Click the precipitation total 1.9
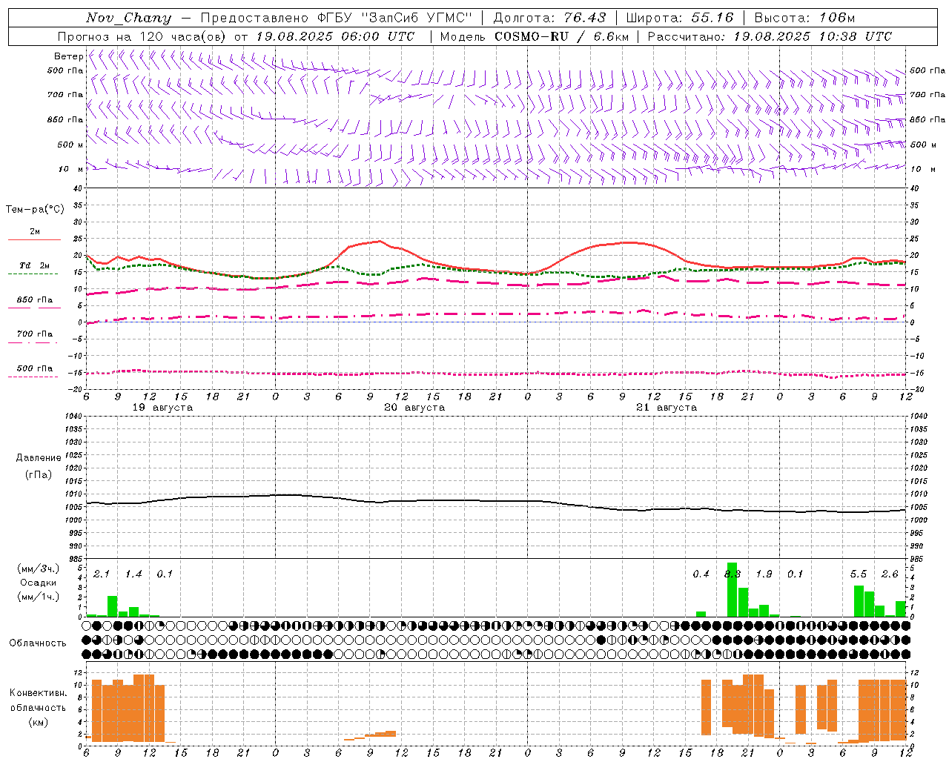The width and height of the screenshot is (949, 759). coord(764,574)
